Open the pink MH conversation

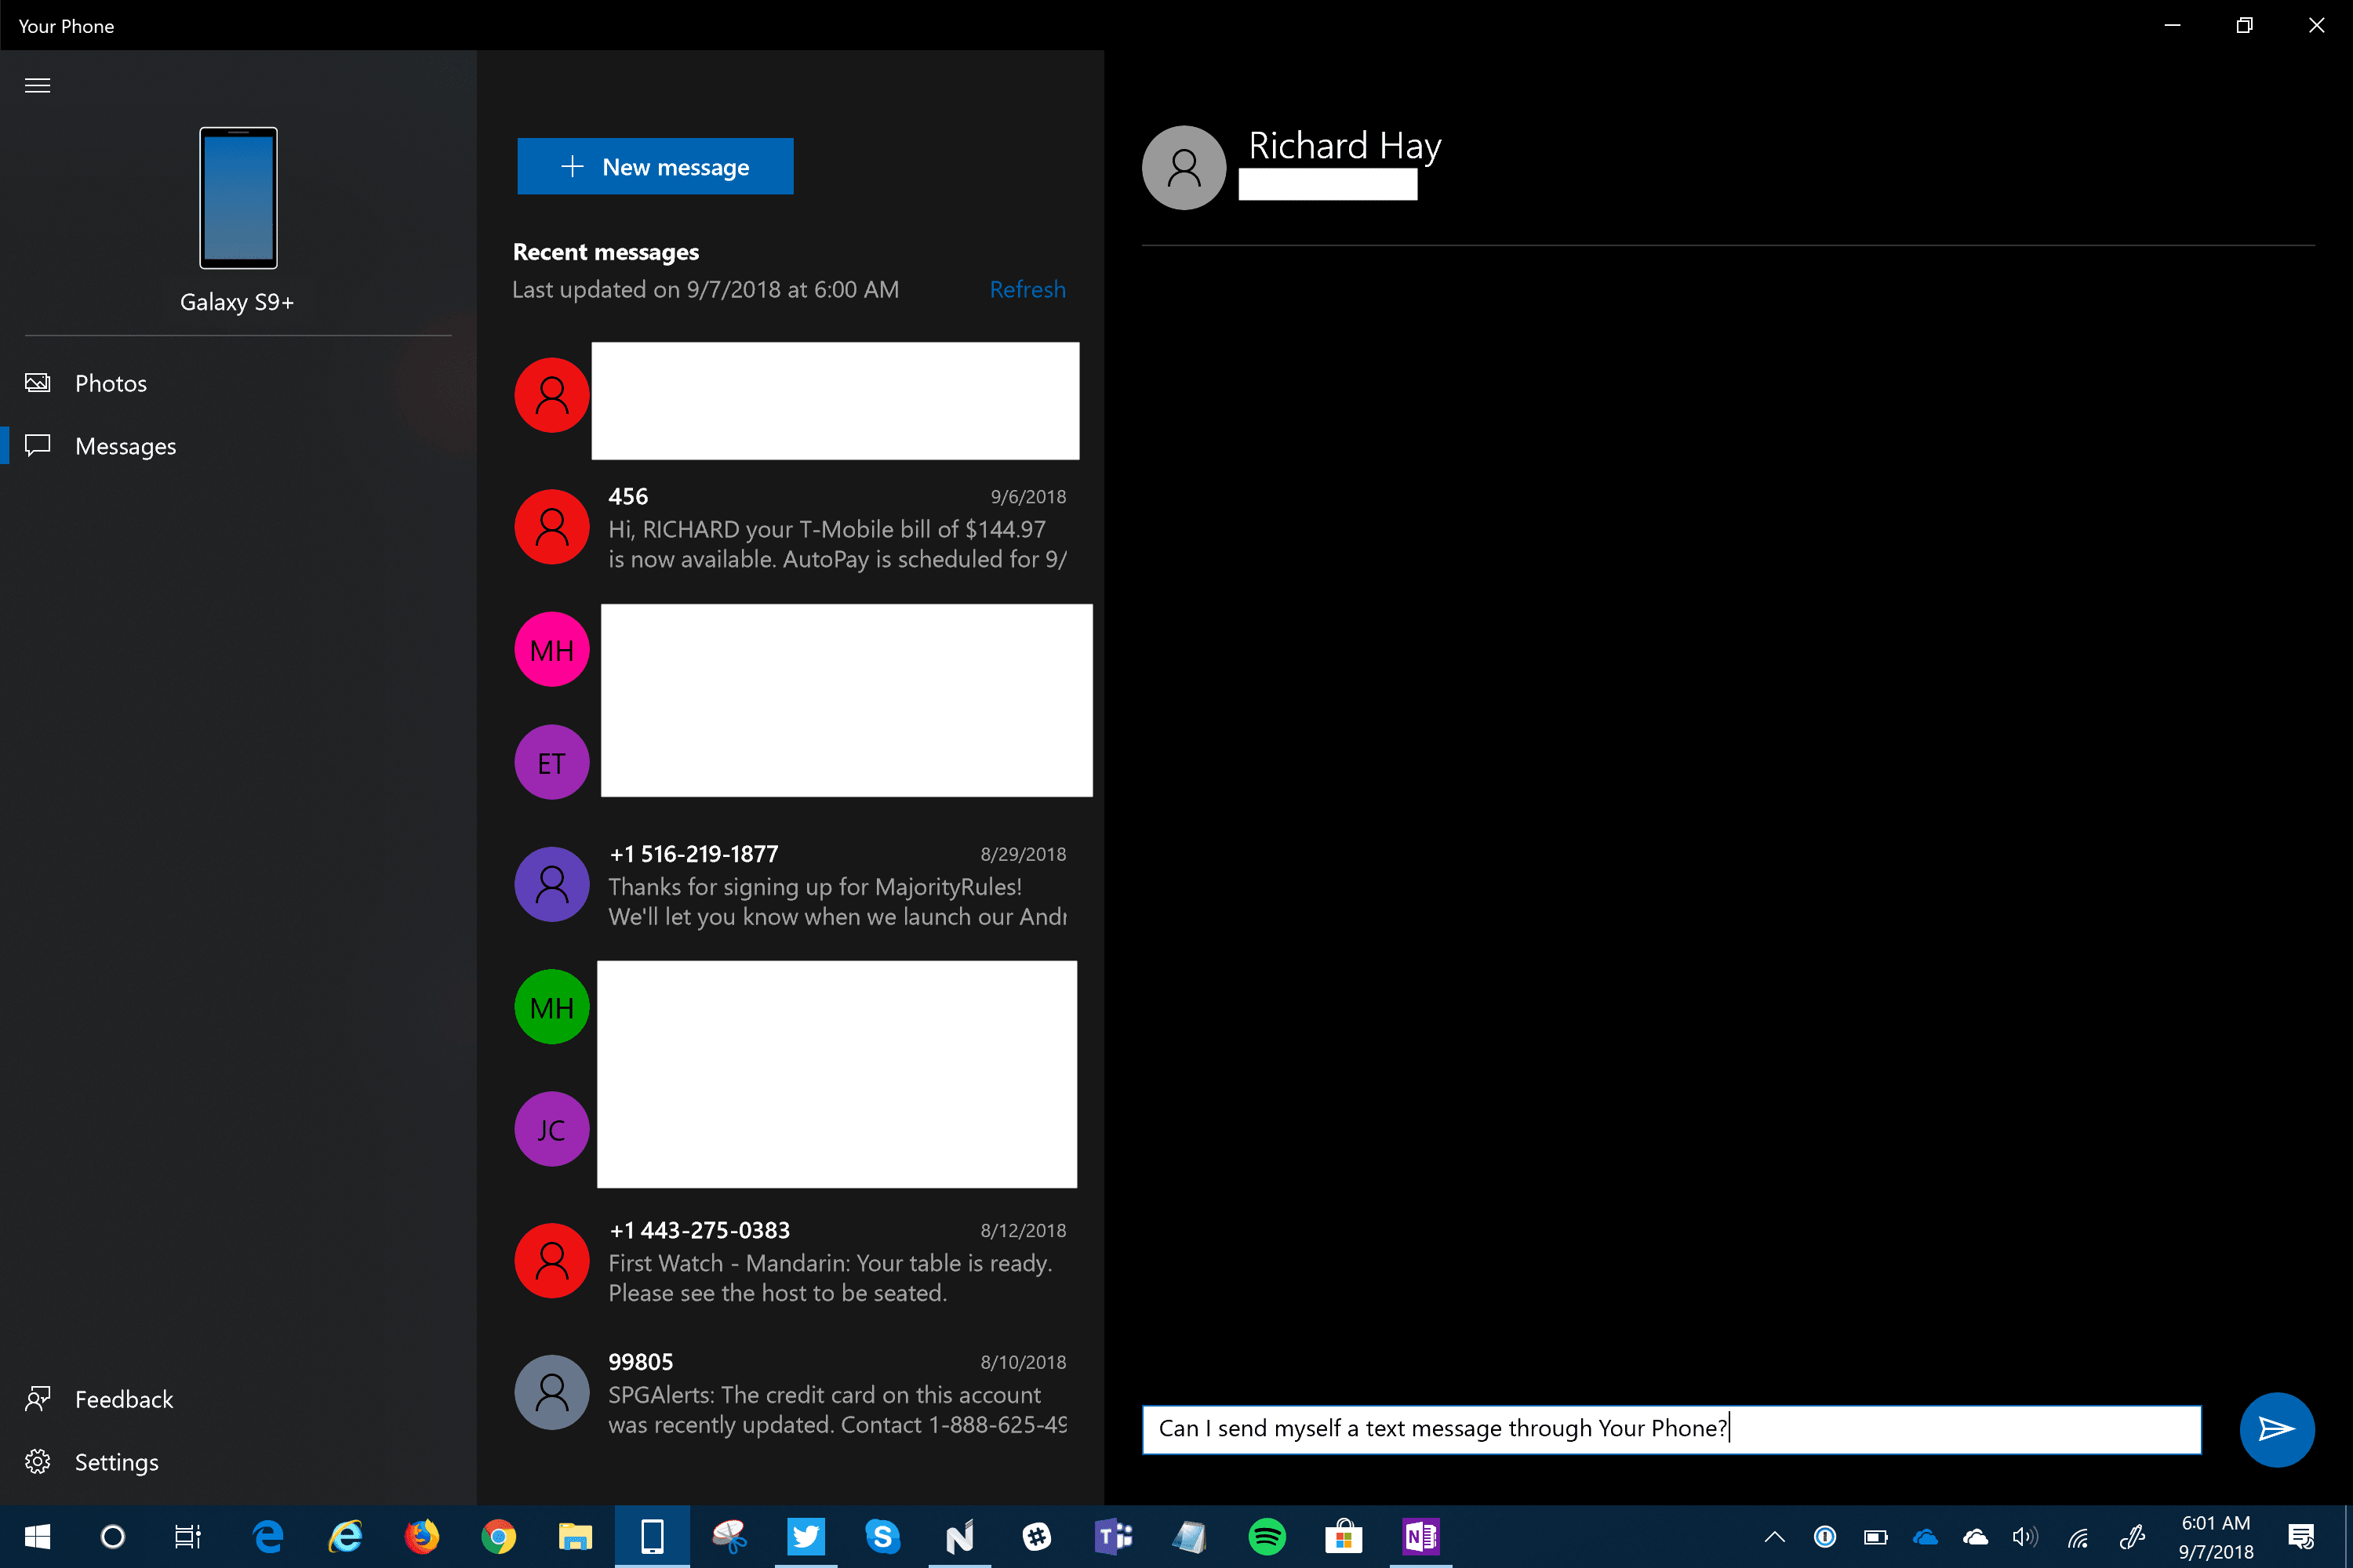pyautogui.click(x=551, y=649)
